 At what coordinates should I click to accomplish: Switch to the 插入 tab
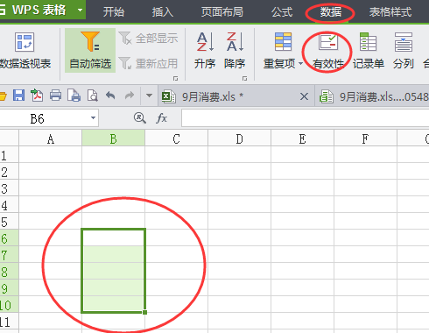point(163,12)
